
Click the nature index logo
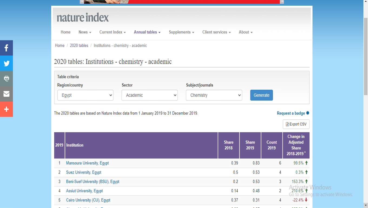83,18
